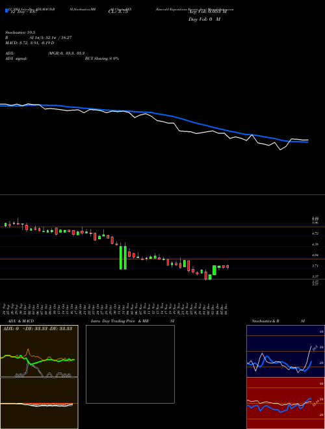Click the 'Stochastics & R' panel title

[266, 321]
